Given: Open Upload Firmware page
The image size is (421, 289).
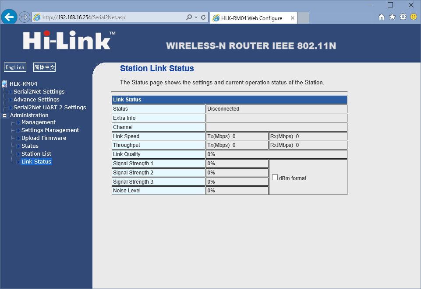Looking at the screenshot, I should coord(44,138).
